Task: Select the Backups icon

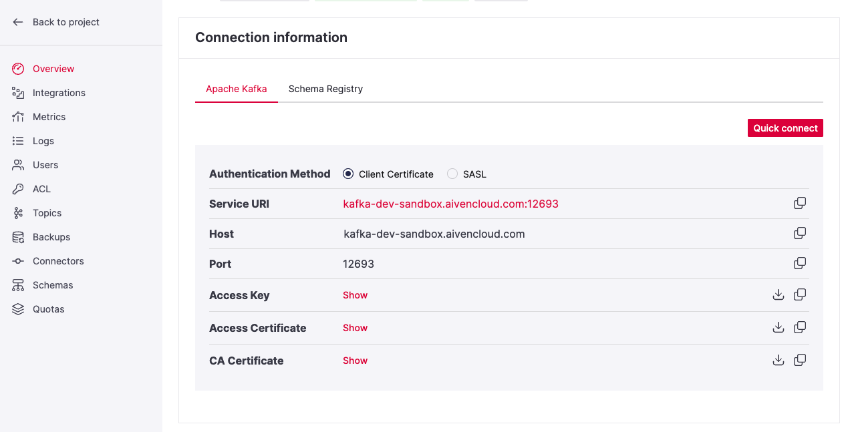Action: (18, 236)
